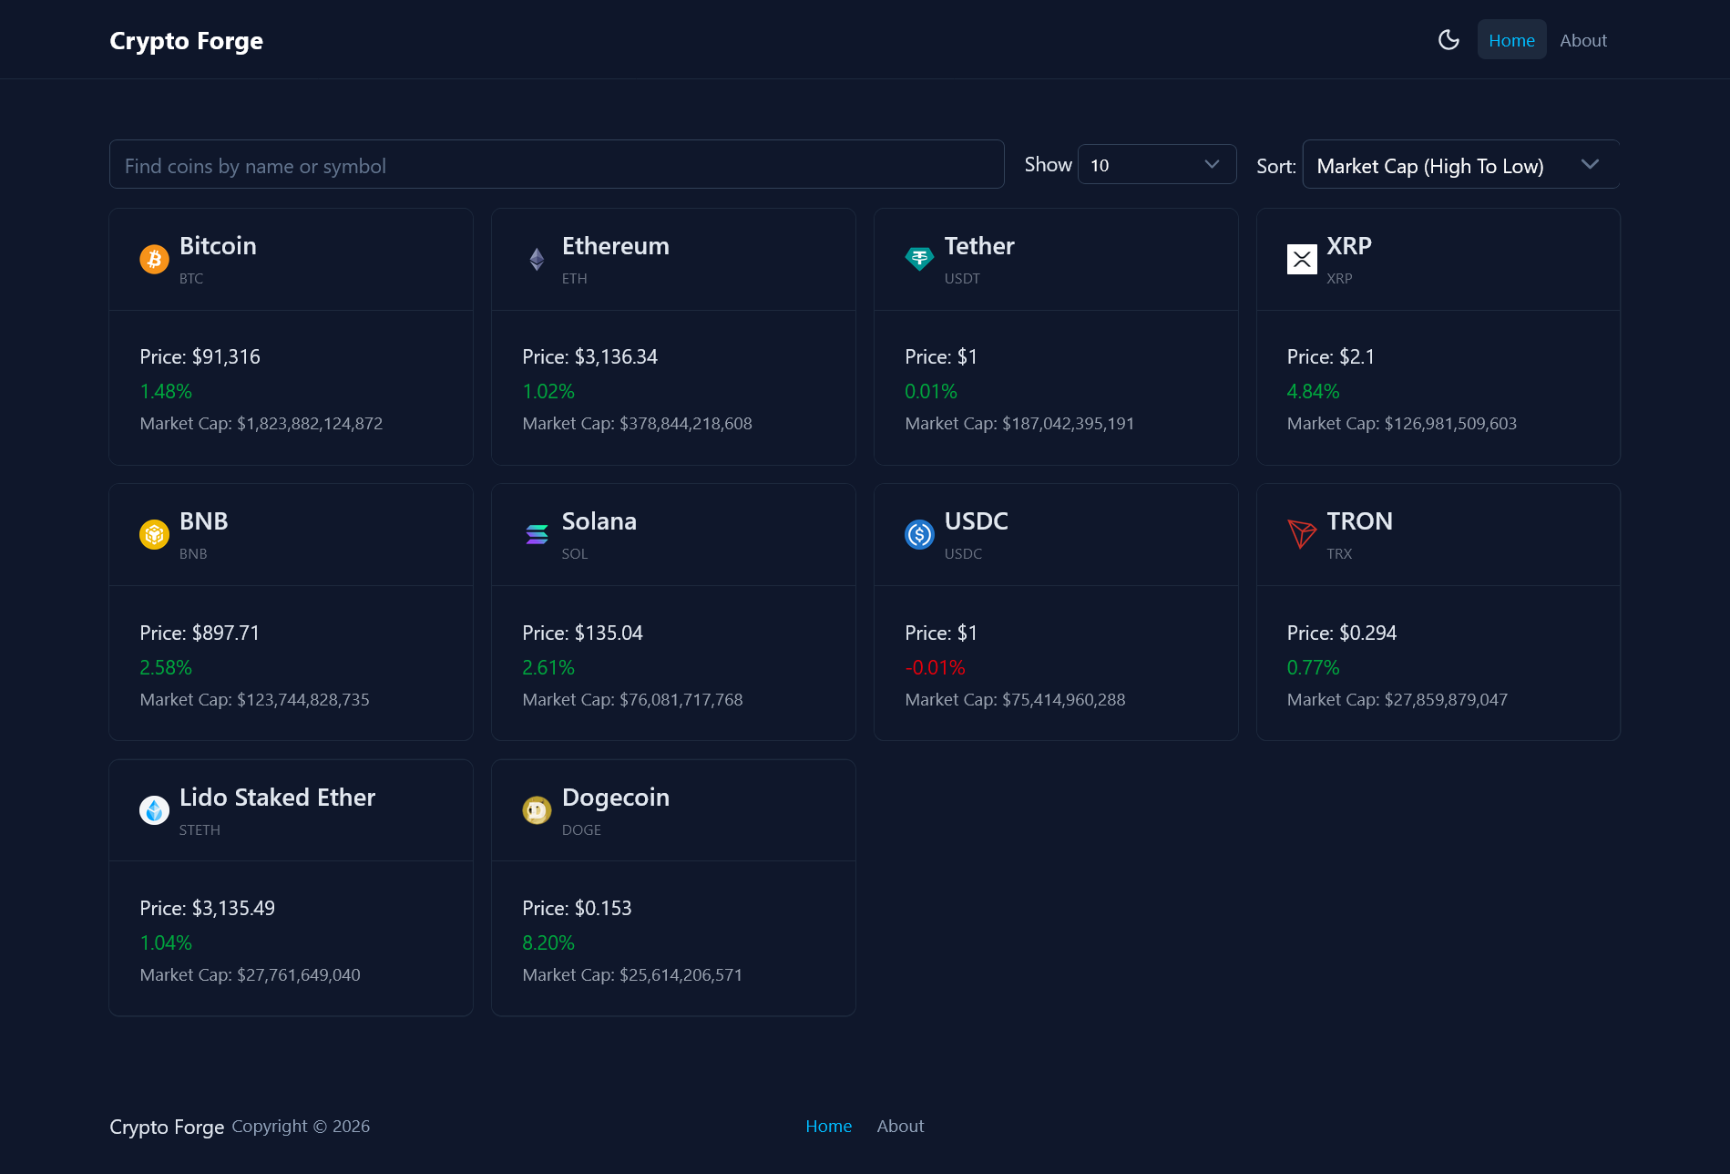The image size is (1730, 1174).
Task: Click the footer Home link
Action: 828,1126
